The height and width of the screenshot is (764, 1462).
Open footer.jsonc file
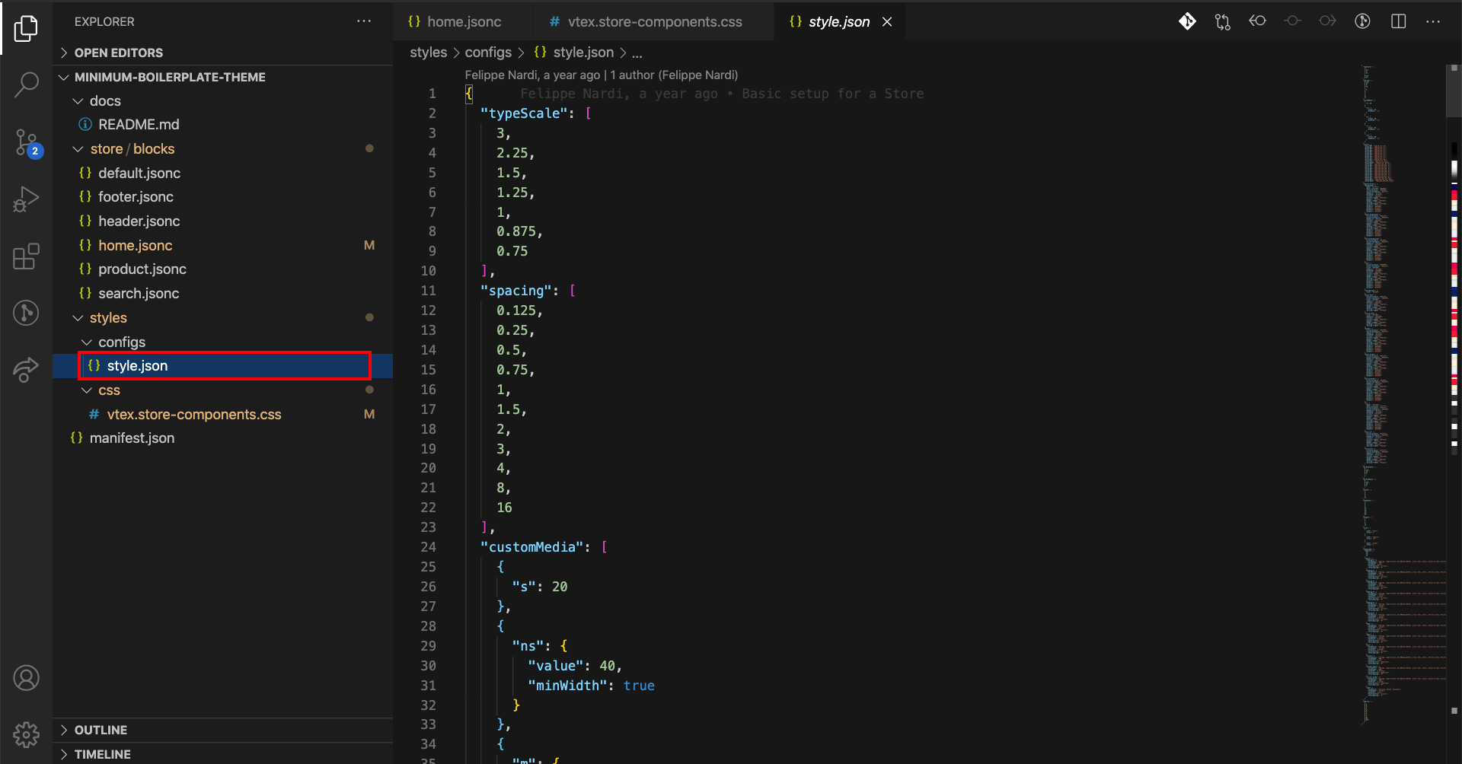[x=222, y=196]
